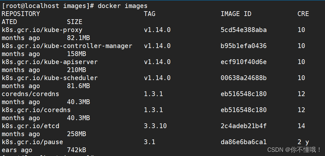Click the 742kB size value

76,150
